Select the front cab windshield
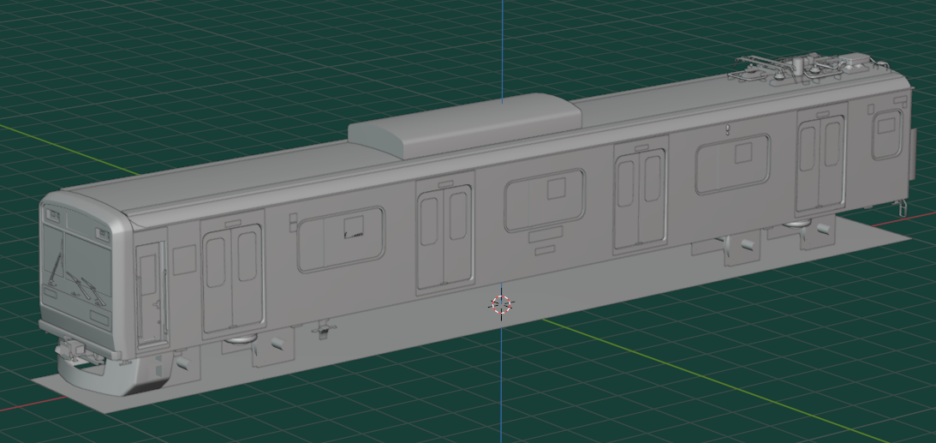The image size is (936, 443). [77, 266]
